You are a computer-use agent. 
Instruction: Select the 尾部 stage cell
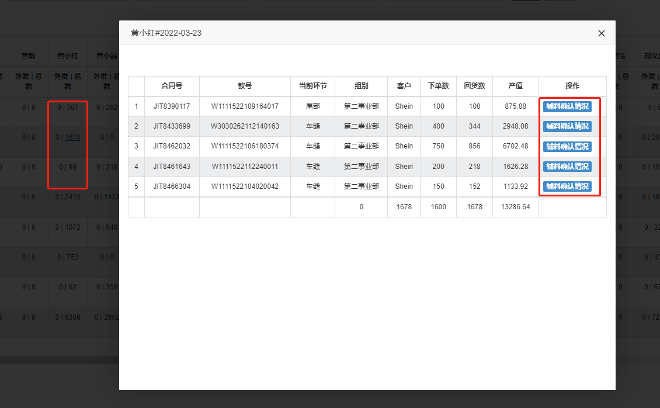pyautogui.click(x=312, y=106)
